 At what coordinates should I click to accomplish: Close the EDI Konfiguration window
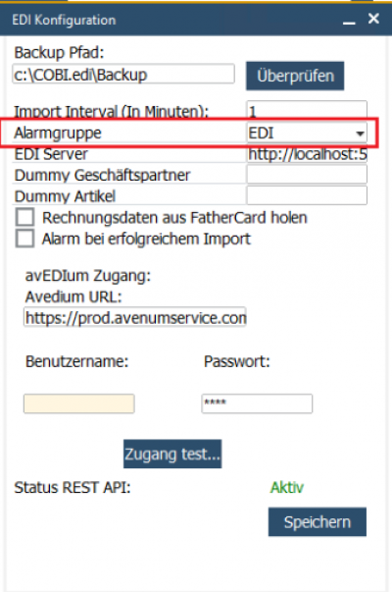click(x=373, y=19)
